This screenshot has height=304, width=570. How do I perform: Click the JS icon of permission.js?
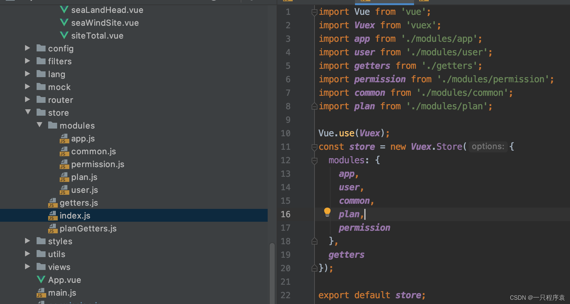click(64, 164)
